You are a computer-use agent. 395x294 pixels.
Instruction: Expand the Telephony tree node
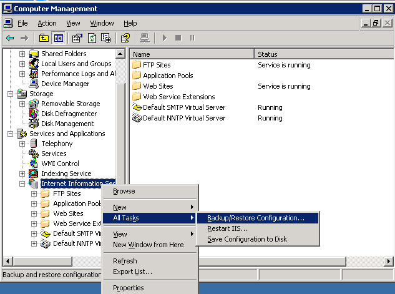click(x=22, y=144)
